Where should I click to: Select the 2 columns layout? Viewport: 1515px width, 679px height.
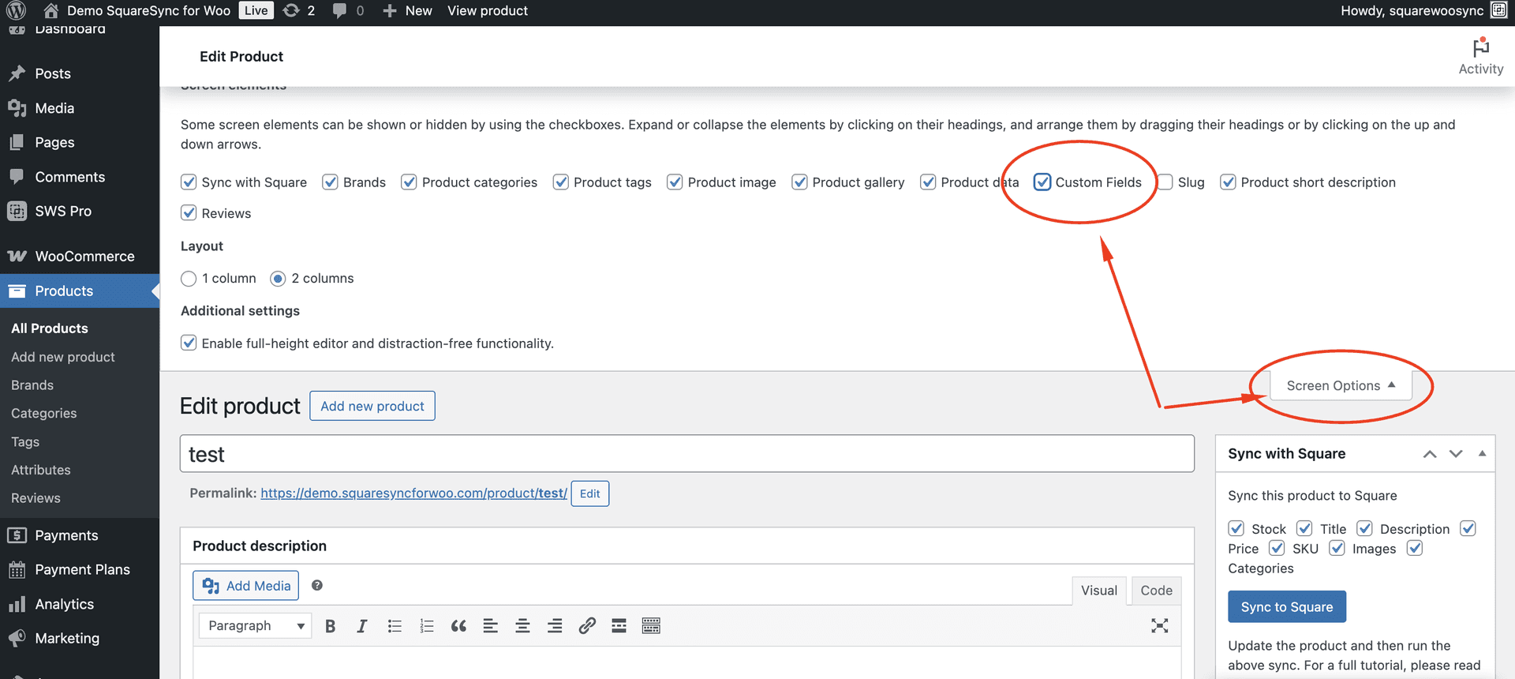(278, 279)
